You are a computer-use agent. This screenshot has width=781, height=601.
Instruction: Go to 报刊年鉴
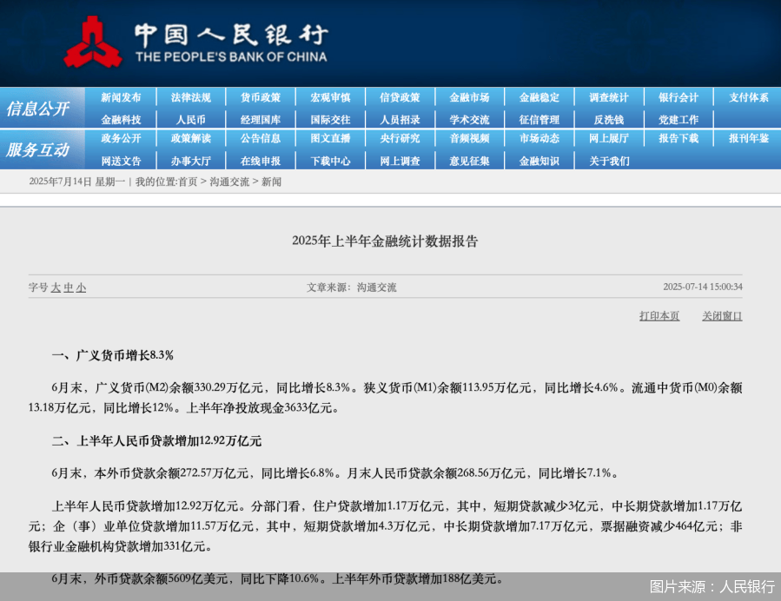749,138
